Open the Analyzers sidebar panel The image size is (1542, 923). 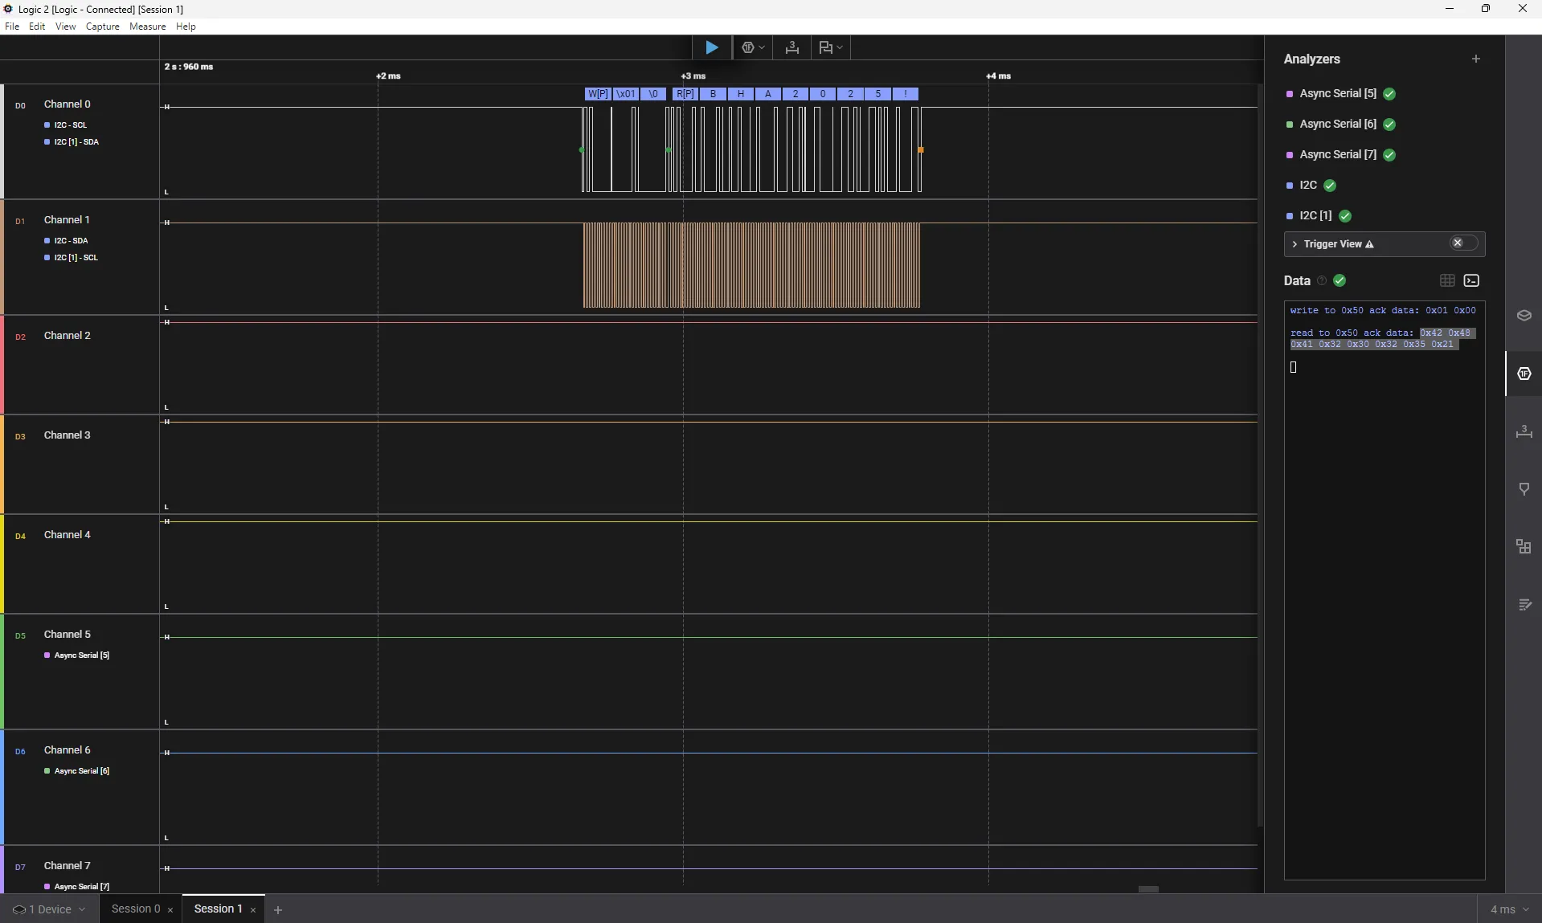click(x=1524, y=374)
